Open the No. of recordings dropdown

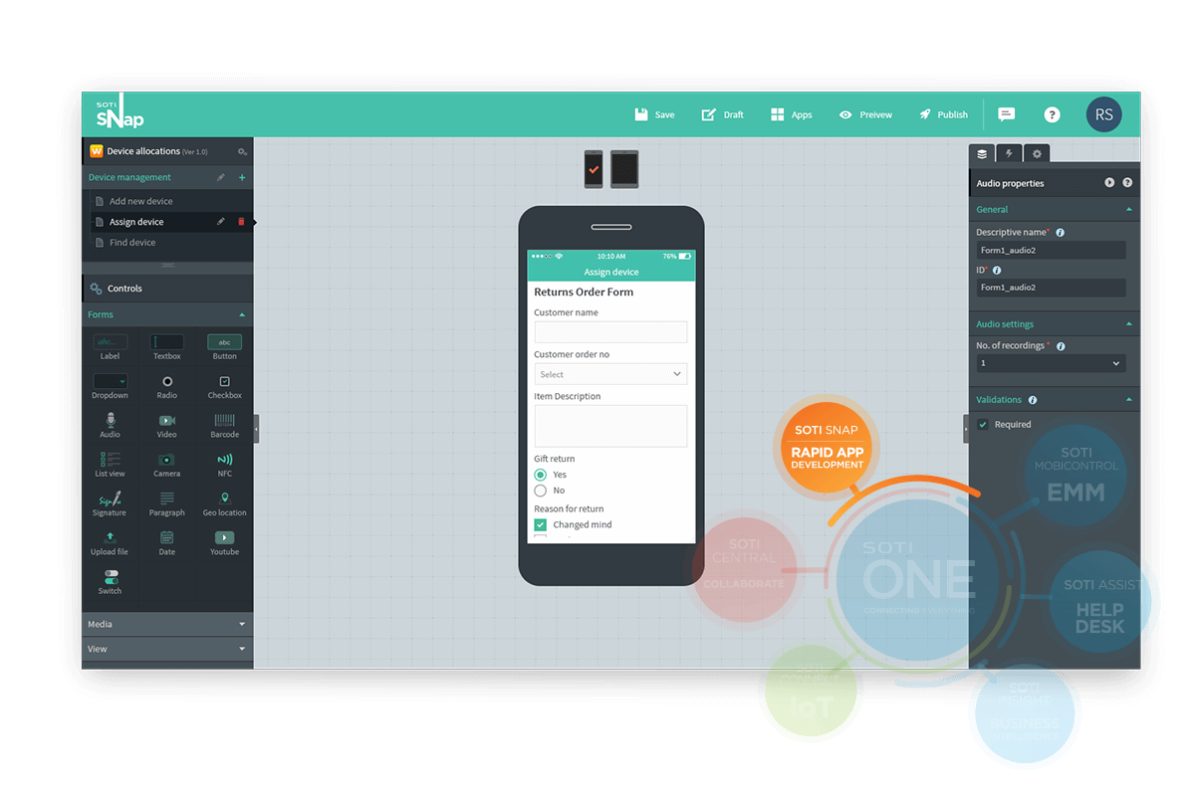click(1051, 364)
